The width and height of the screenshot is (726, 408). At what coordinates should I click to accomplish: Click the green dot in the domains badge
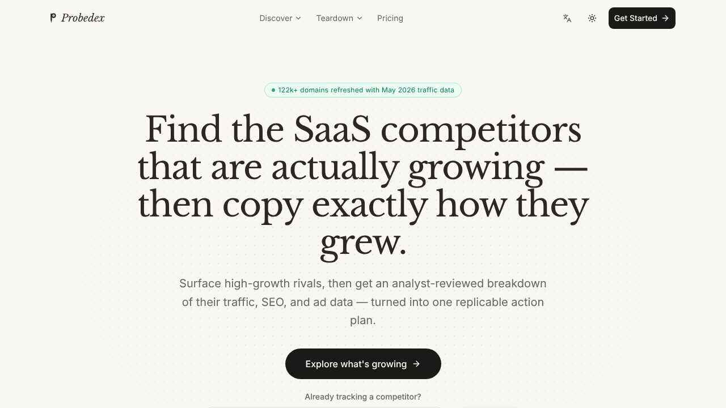pyautogui.click(x=273, y=90)
